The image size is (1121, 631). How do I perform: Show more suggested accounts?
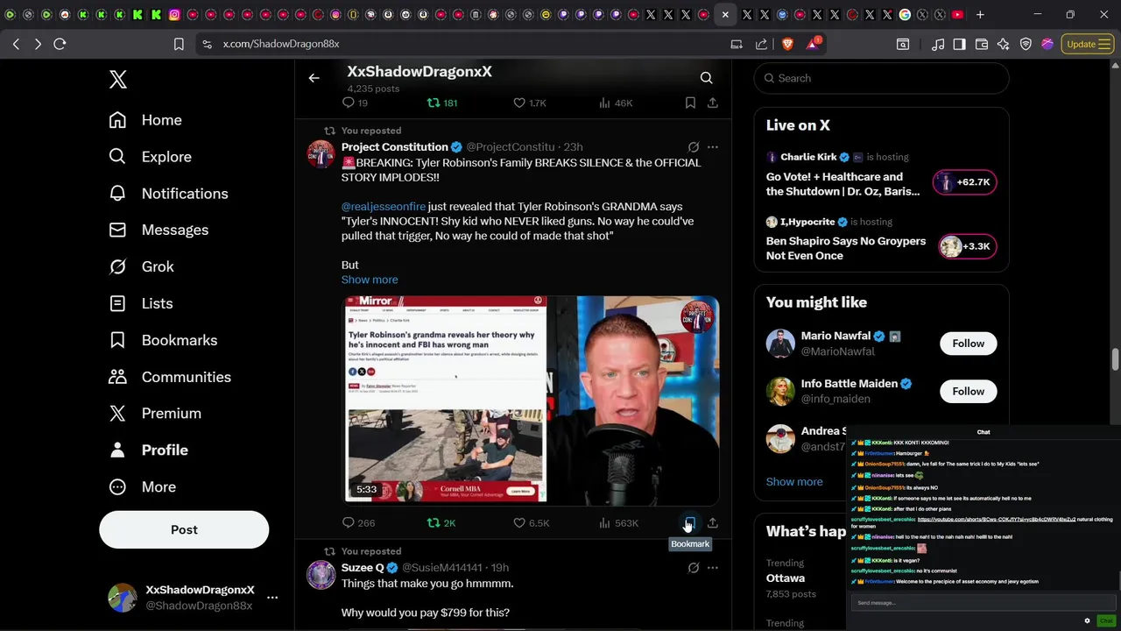tap(794, 482)
